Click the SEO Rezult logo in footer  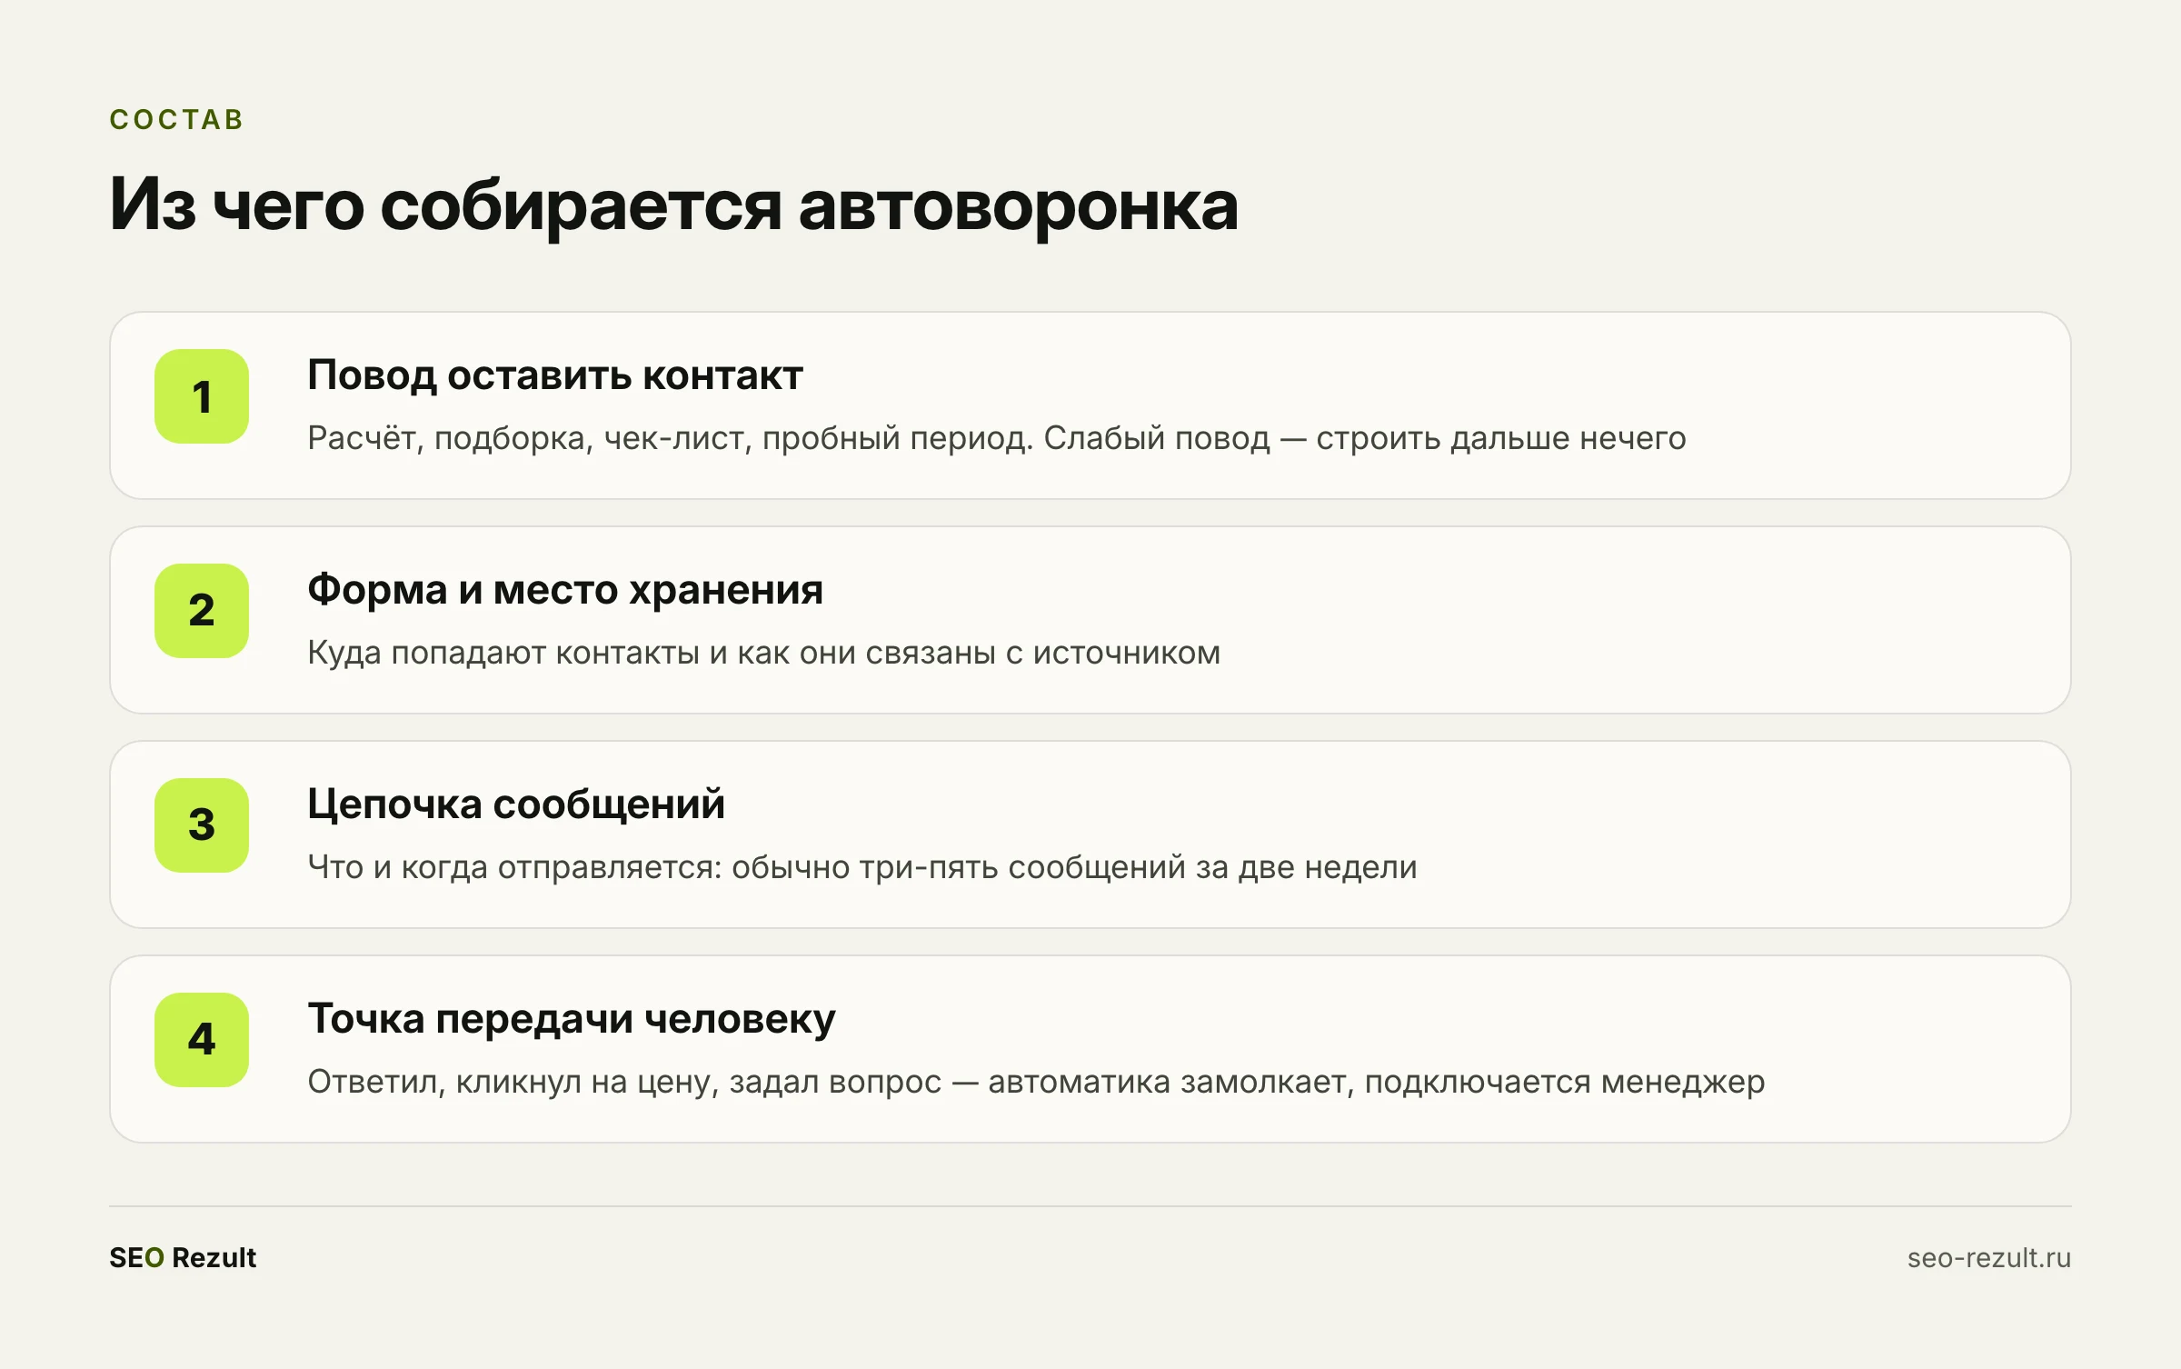coord(183,1258)
